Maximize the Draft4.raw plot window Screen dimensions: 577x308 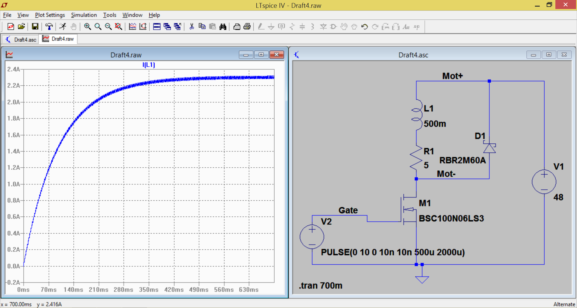(x=261, y=55)
